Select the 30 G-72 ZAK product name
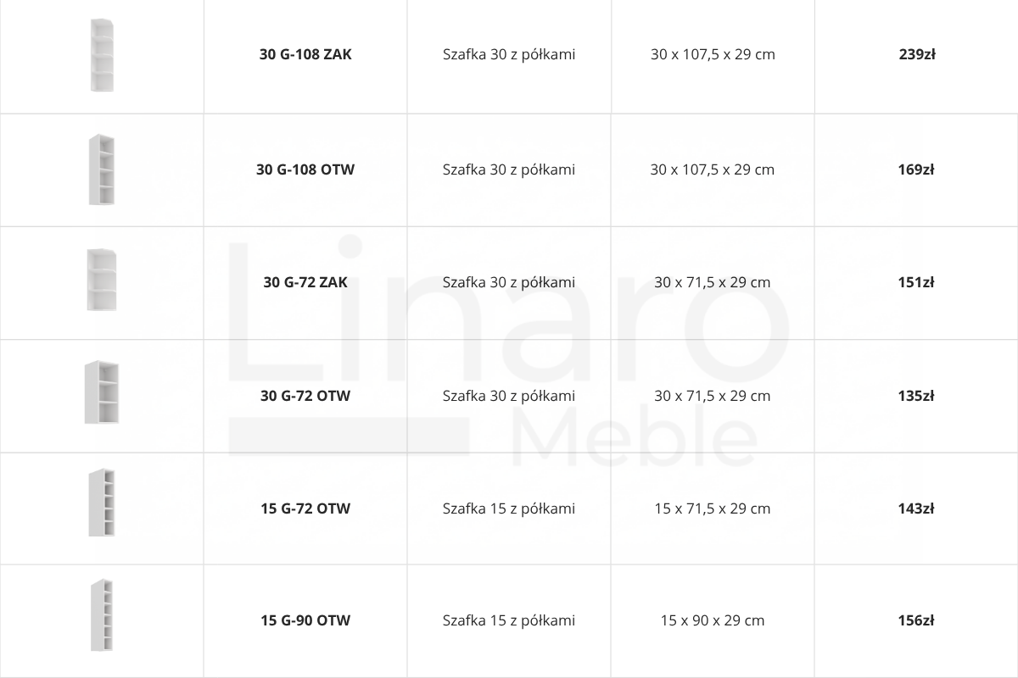 click(305, 282)
